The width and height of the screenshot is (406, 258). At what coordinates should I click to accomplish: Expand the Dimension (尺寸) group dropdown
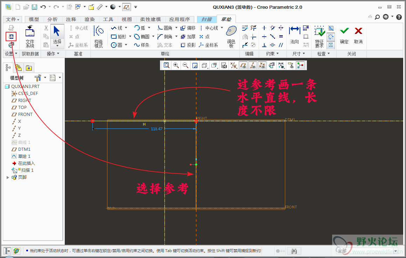[x=304, y=53]
